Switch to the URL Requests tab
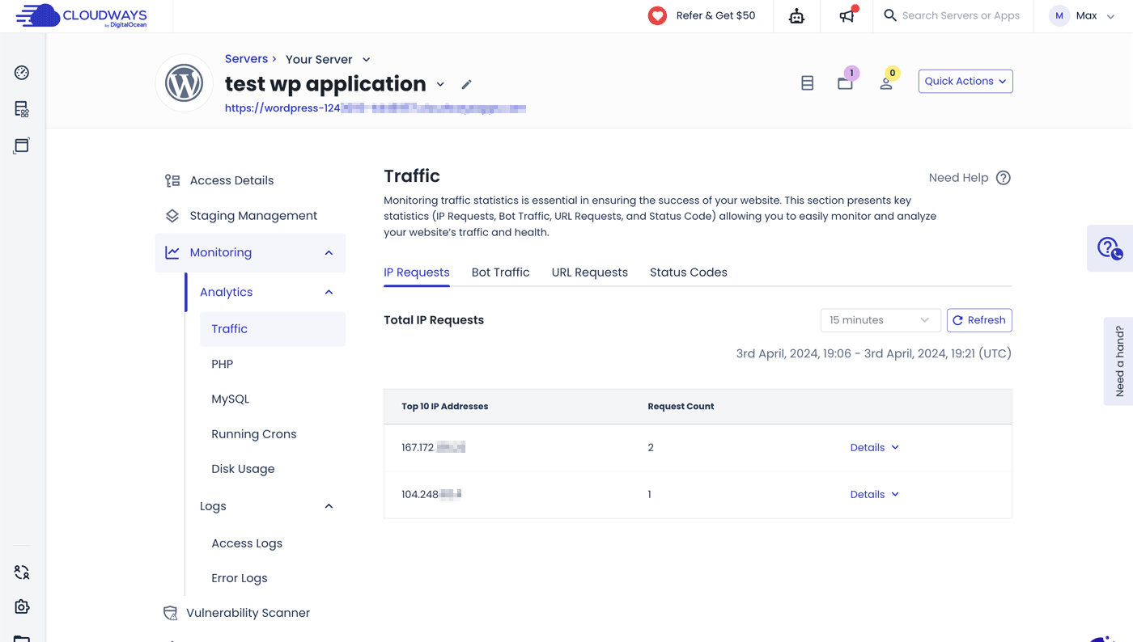Image resolution: width=1133 pixels, height=642 pixels. [x=590, y=272]
